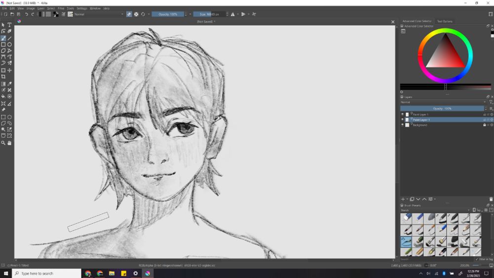This screenshot has height=278, width=494.
Task: Choose the Rectangle shape tool
Action: 3,44
